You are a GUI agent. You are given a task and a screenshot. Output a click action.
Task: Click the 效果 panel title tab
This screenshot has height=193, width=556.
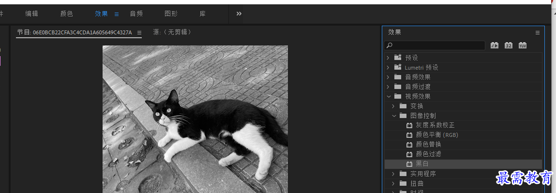point(395,32)
